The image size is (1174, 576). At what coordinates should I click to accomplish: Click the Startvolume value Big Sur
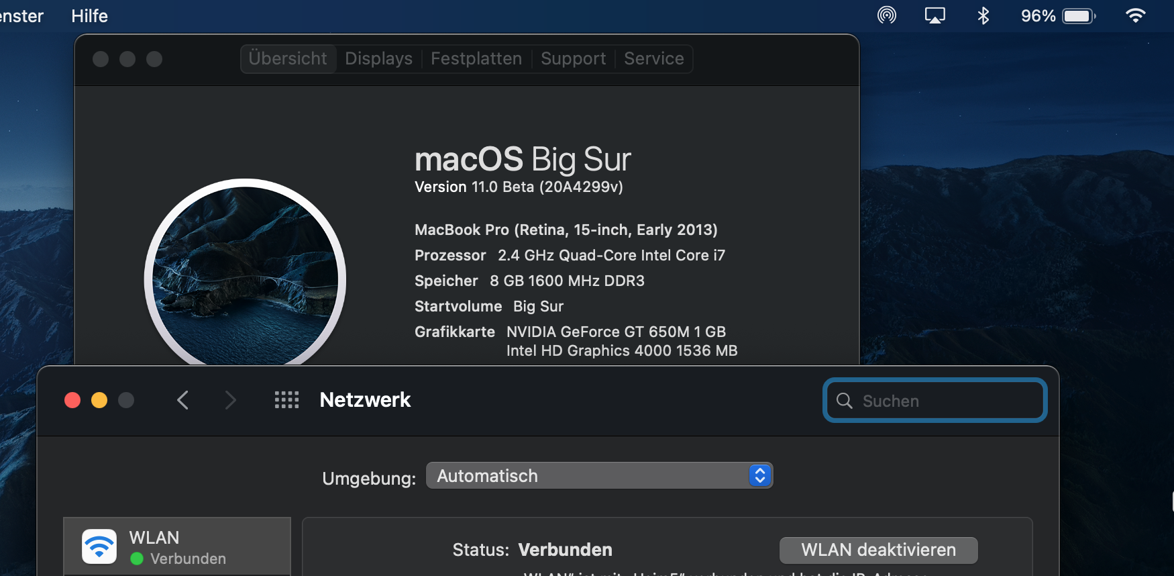click(x=538, y=306)
